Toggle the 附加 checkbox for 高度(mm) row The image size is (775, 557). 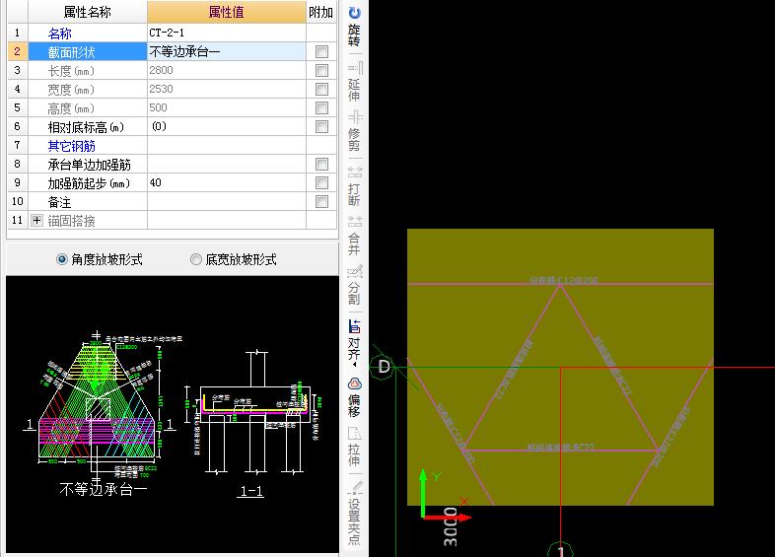[321, 107]
